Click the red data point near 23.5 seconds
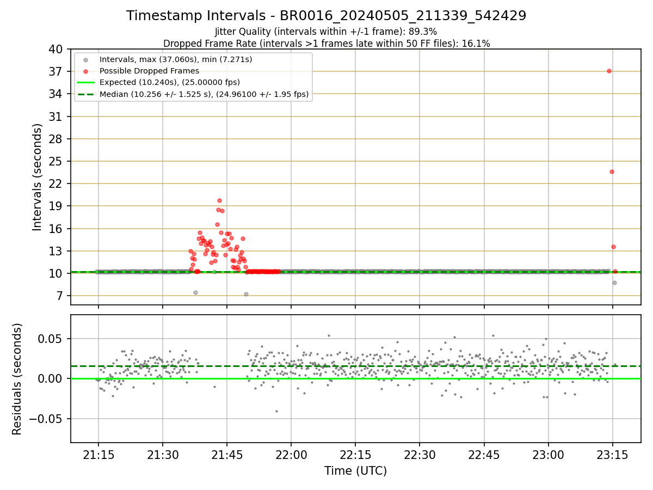 tap(612, 171)
